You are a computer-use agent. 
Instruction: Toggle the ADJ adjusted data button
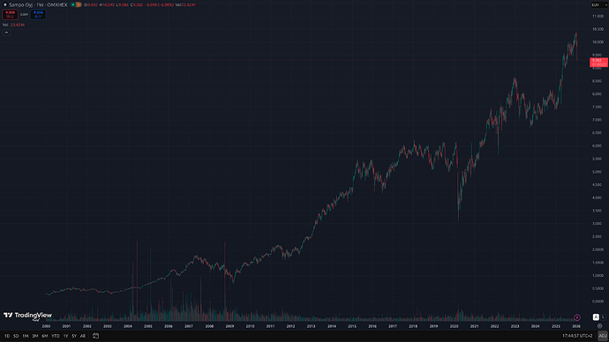point(603,336)
